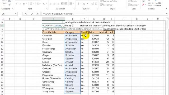Toggle Underline formatting in Font group
This screenshot has height=95, width=169.
pos(24,4)
